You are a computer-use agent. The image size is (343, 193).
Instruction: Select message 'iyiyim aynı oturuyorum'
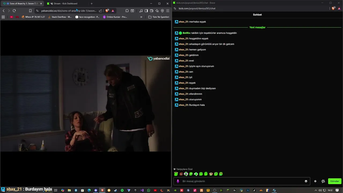click(202, 66)
